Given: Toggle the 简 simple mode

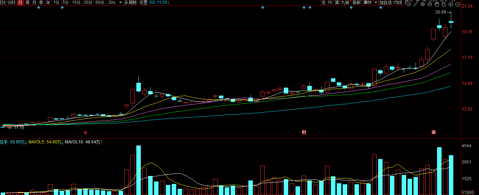Looking at the screenshot, I should pyautogui.click(x=337, y=2).
